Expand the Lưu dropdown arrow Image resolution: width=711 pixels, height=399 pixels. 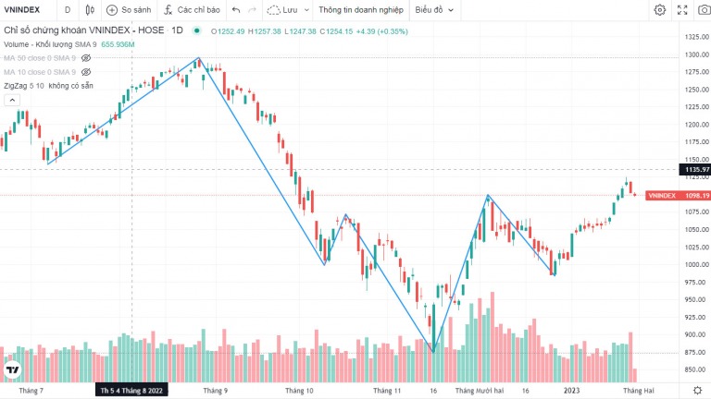pyautogui.click(x=306, y=9)
